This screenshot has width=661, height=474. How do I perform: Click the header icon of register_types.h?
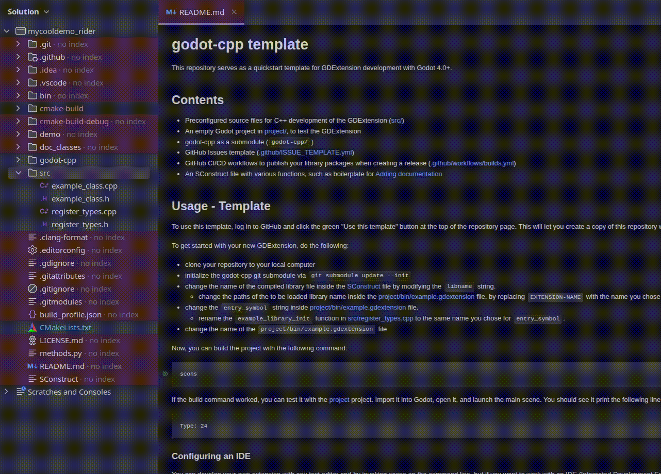click(x=44, y=225)
